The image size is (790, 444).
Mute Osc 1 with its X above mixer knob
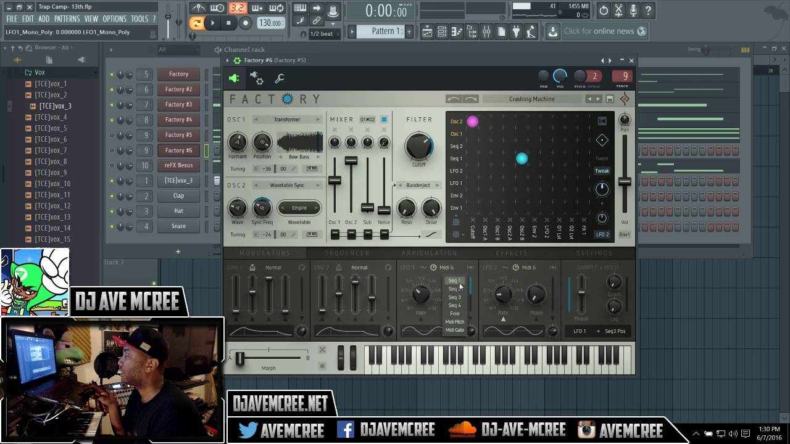335,130
